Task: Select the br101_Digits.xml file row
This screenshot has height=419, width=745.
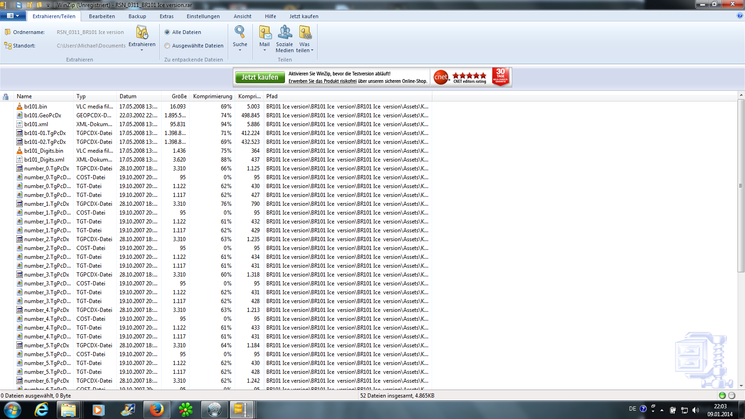Action: [x=223, y=160]
